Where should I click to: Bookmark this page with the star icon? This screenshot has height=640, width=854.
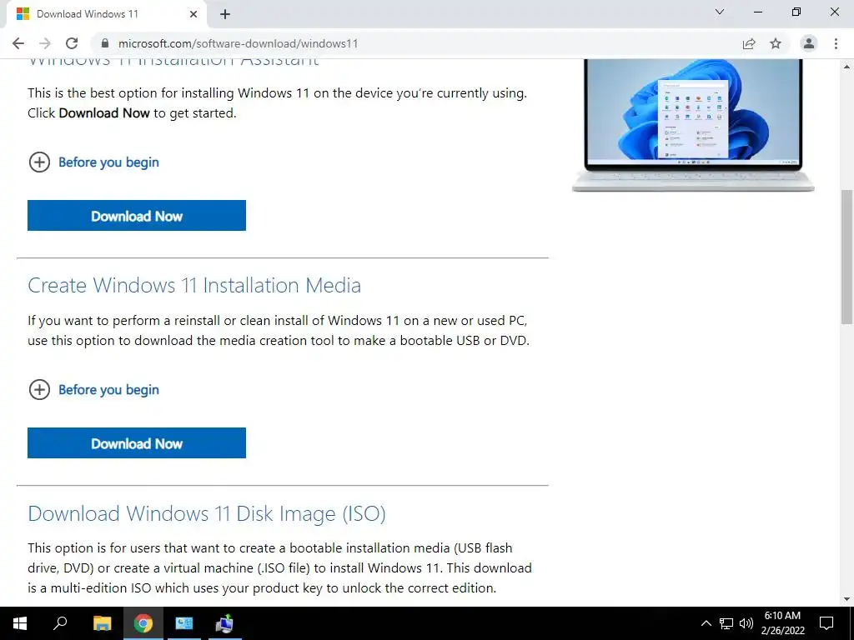click(776, 43)
